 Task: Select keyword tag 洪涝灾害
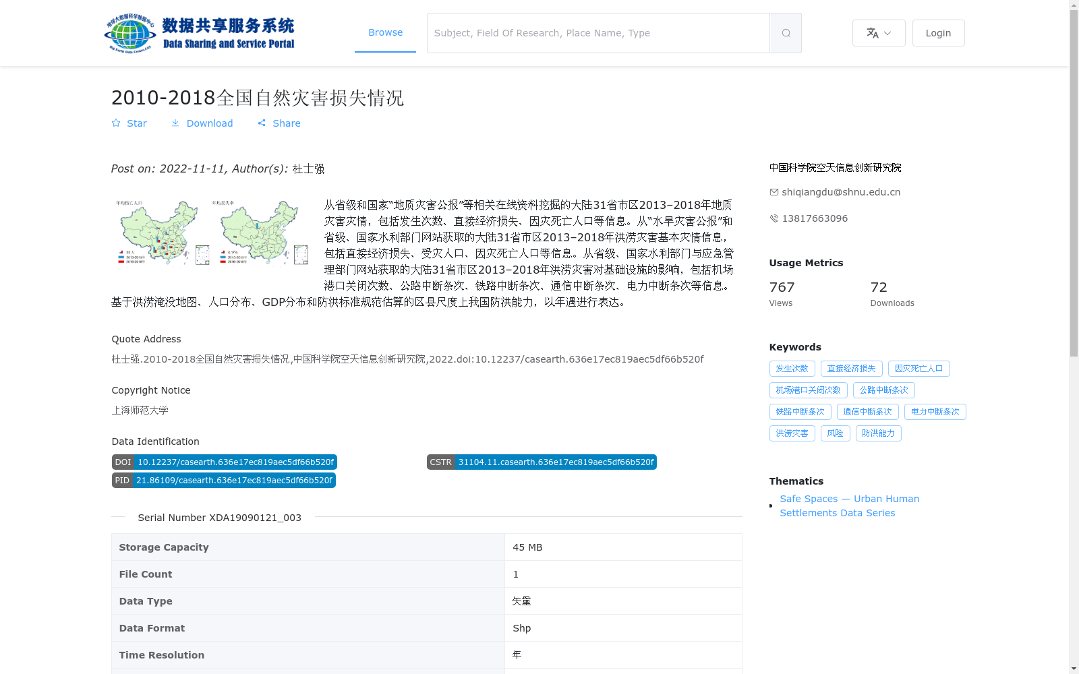(x=792, y=433)
